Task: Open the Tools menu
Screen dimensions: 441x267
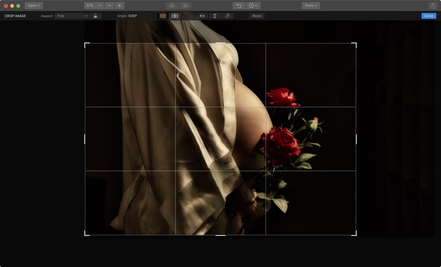Action: click(x=310, y=5)
